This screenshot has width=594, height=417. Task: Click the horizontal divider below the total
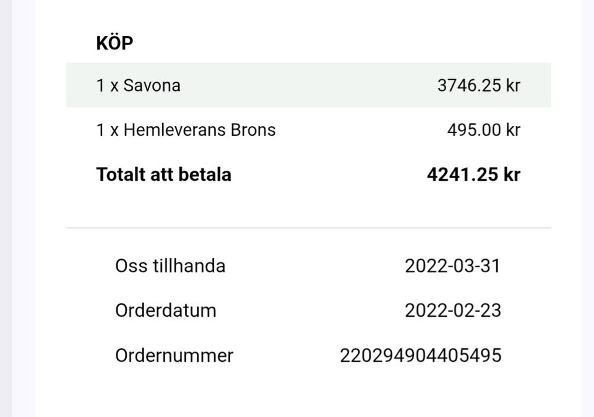click(x=308, y=228)
